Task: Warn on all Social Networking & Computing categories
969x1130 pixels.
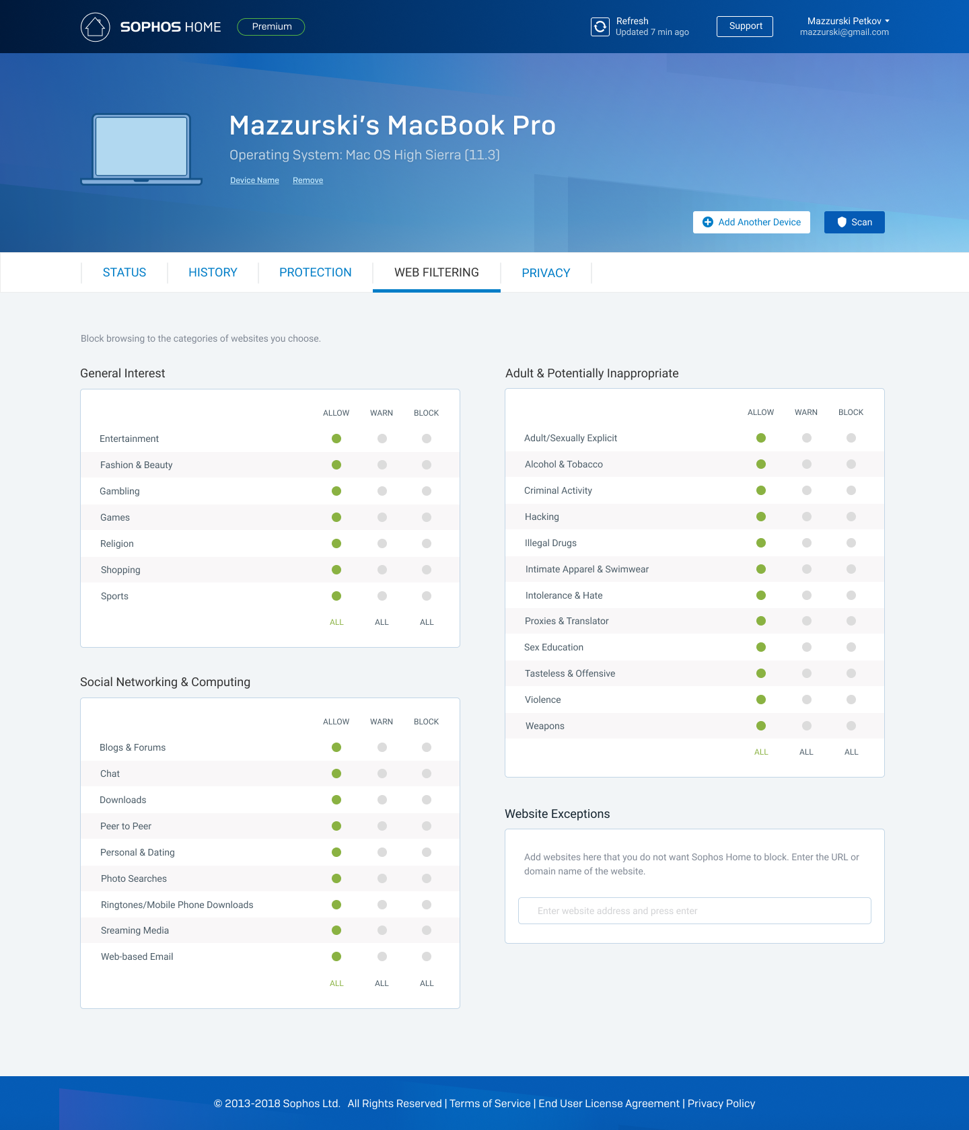Action: click(x=382, y=983)
